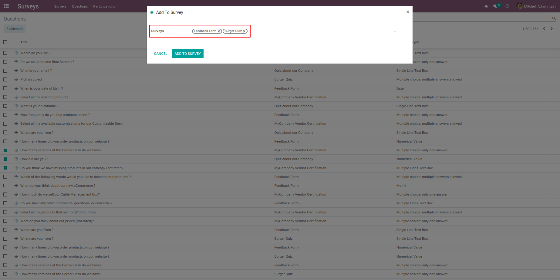
Task: Tick the 'What is your nickname ?' checkbox
Action: coord(5,106)
